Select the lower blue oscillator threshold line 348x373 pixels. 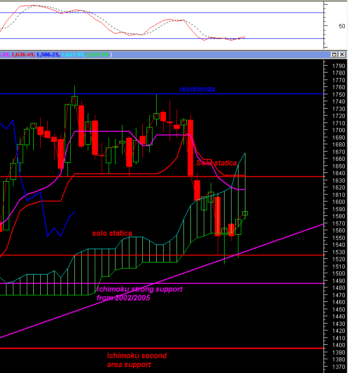(x=162, y=38)
